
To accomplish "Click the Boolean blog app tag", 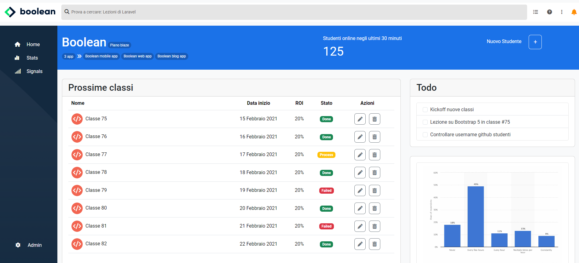I will click(172, 56).
